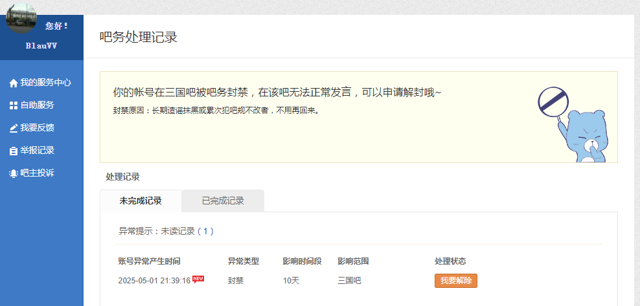Select the 未完成记录 tab
The height and width of the screenshot is (306, 640).
click(x=141, y=201)
